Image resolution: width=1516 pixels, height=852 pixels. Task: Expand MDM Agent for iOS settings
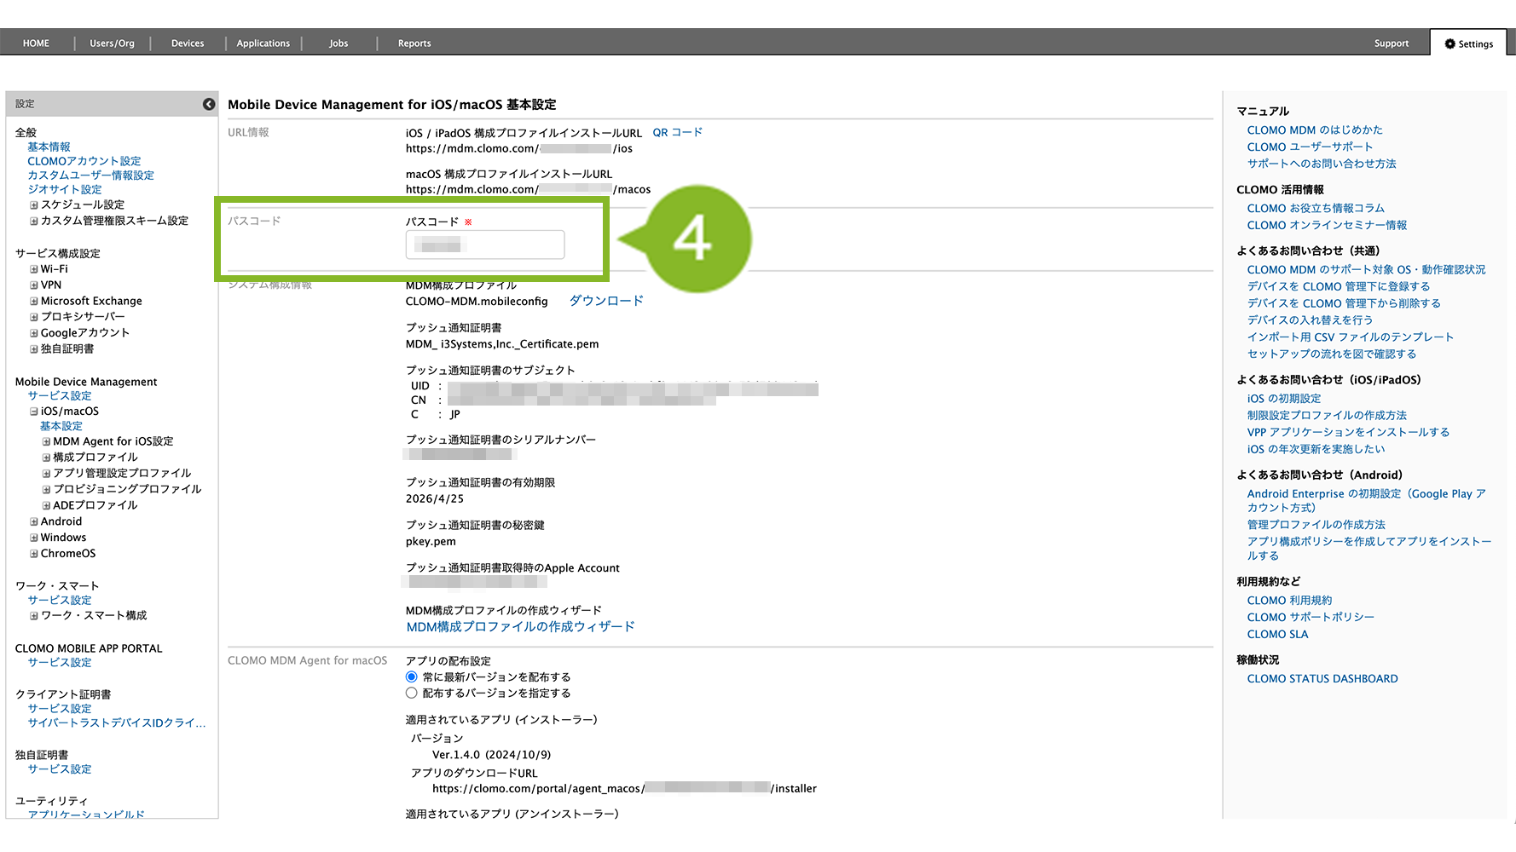pos(46,442)
